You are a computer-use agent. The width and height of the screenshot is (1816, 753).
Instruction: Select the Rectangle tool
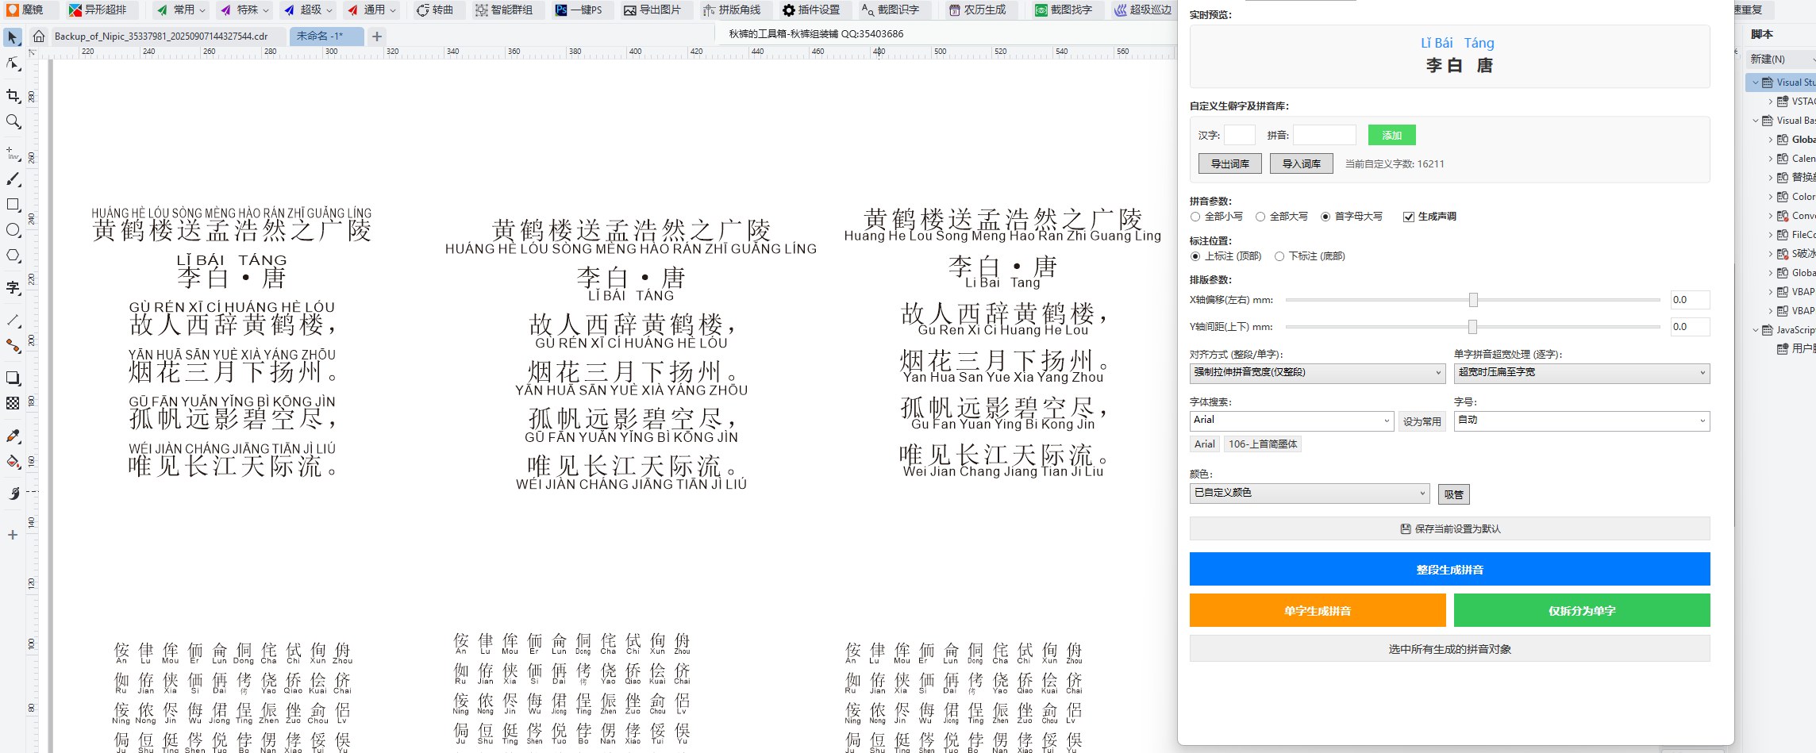pos(13,205)
